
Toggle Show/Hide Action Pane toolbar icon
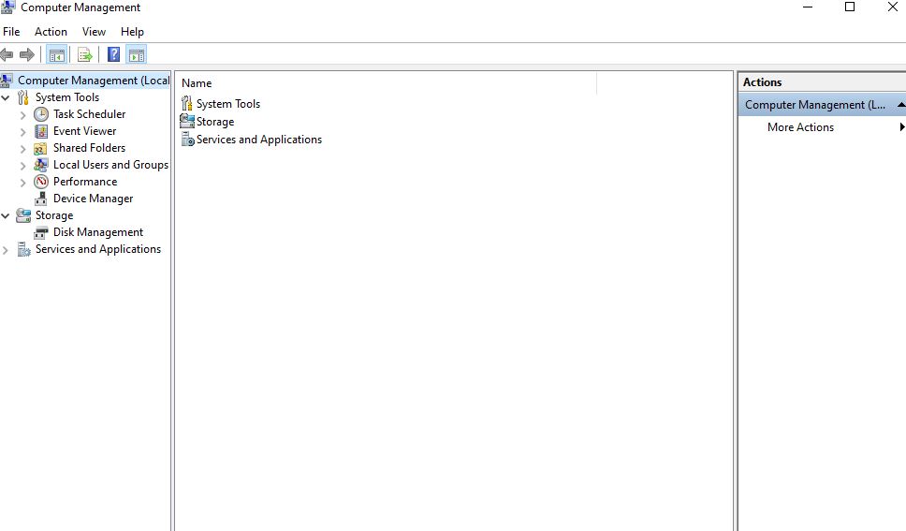tap(137, 55)
